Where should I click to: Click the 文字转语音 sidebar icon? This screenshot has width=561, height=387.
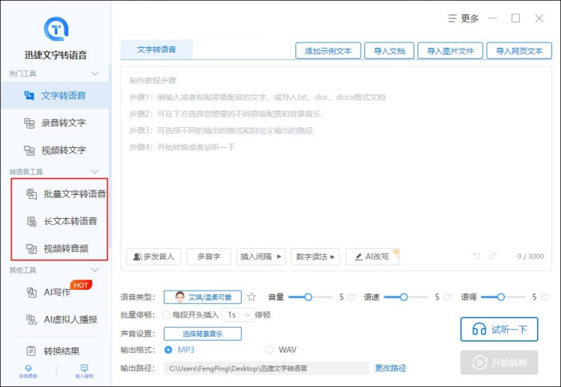(x=29, y=96)
